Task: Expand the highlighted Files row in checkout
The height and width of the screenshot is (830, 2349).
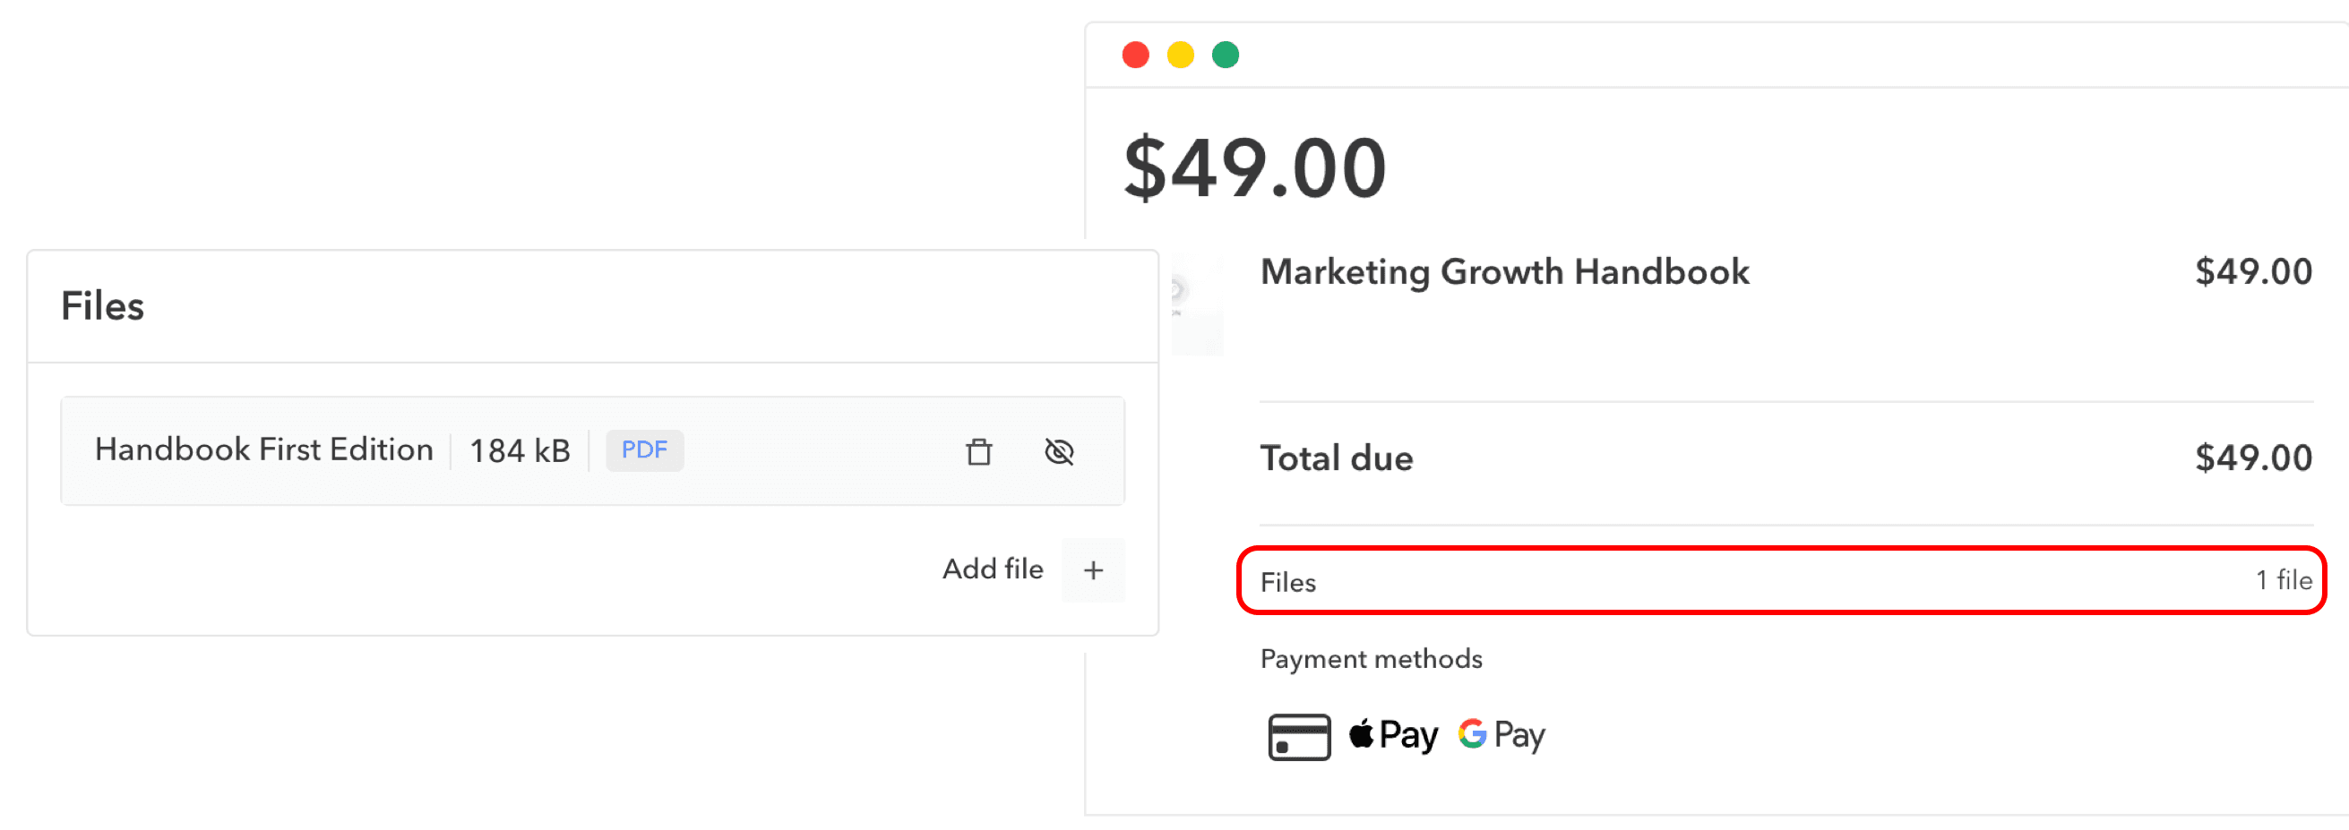Action: click(1778, 581)
